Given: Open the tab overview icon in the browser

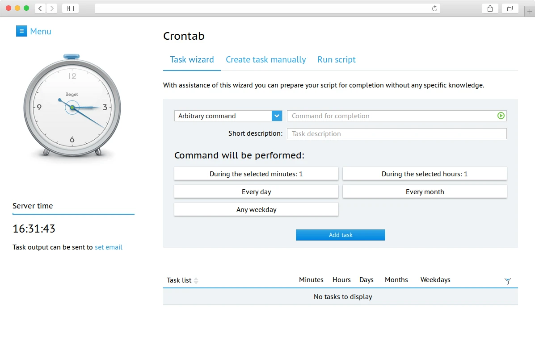Looking at the screenshot, I should [510, 8].
